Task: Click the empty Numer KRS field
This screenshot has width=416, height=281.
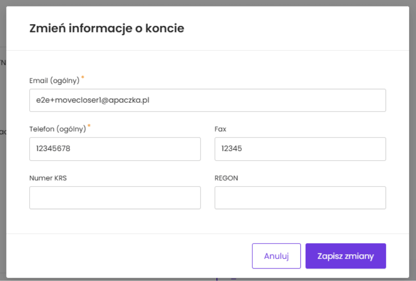Action: coord(115,198)
